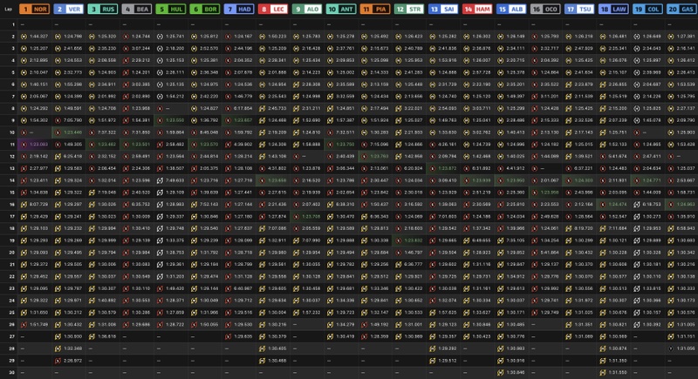Select the 3 RUS driver header
698x379 pixels.
[102, 9]
